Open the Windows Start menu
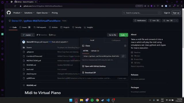Image resolution: width=184 pixels, height=103 pixels. coord(71,100)
